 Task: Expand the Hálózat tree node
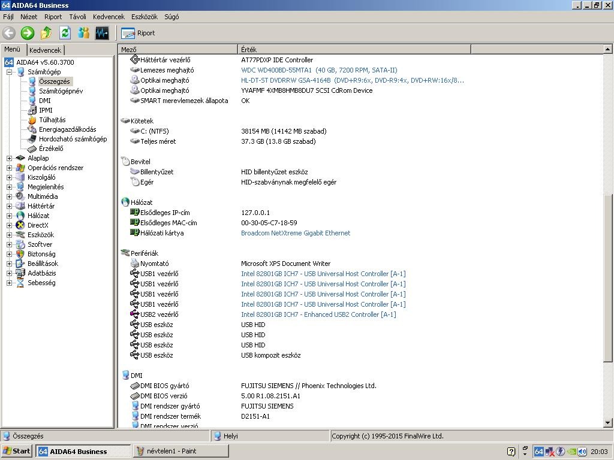pyautogui.click(x=9, y=216)
